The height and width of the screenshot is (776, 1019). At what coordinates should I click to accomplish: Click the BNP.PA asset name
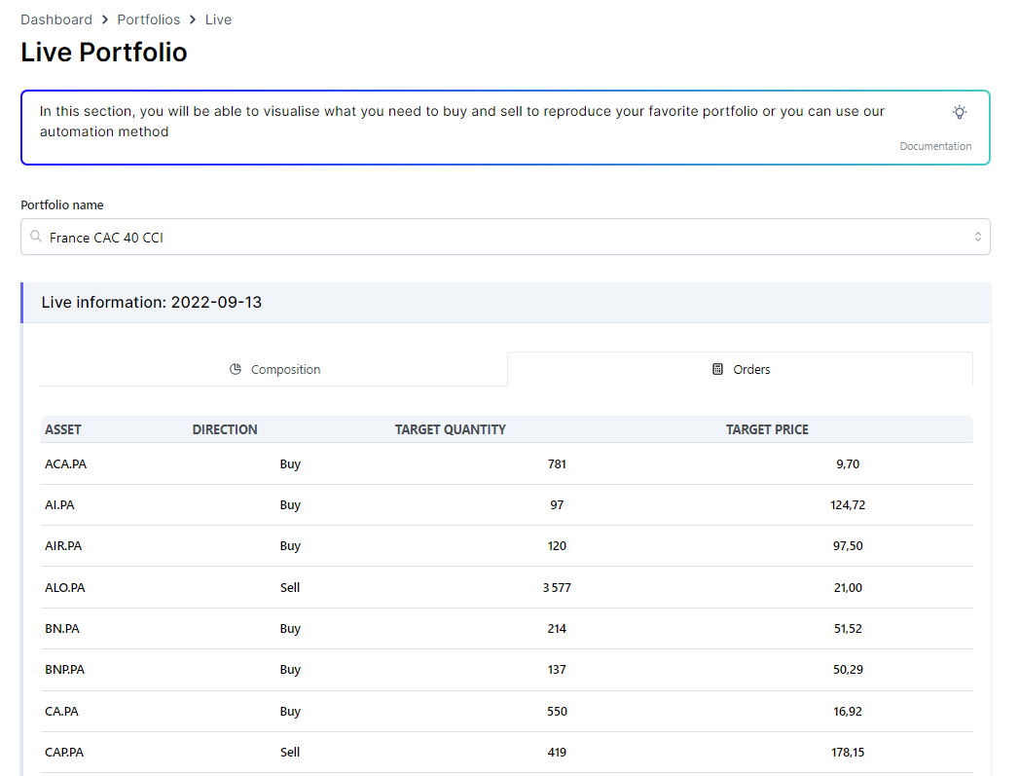click(64, 670)
